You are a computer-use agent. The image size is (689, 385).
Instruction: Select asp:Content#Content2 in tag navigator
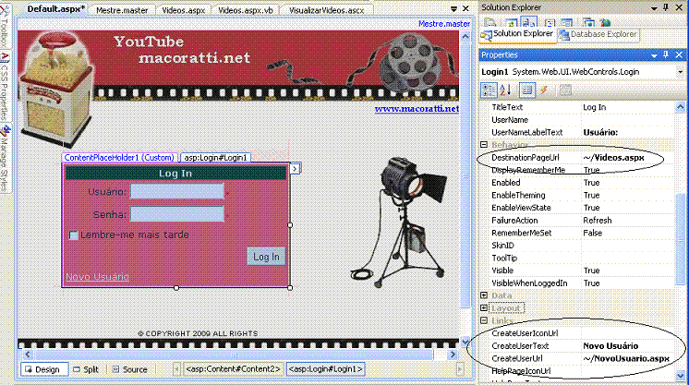coord(233,369)
